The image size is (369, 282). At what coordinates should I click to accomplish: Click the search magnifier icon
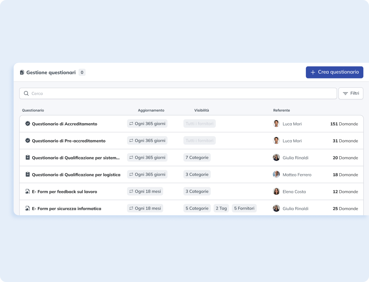click(x=26, y=93)
